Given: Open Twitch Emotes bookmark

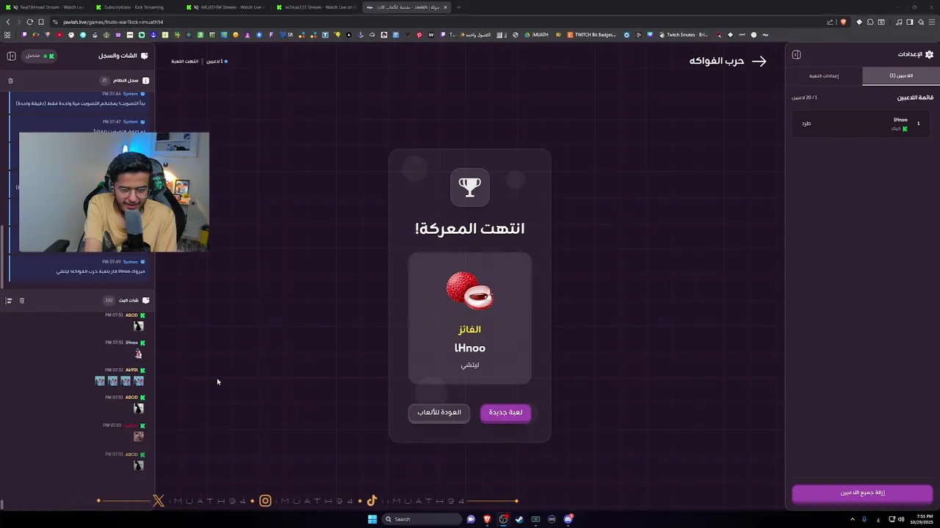Looking at the screenshot, I should click(683, 34).
